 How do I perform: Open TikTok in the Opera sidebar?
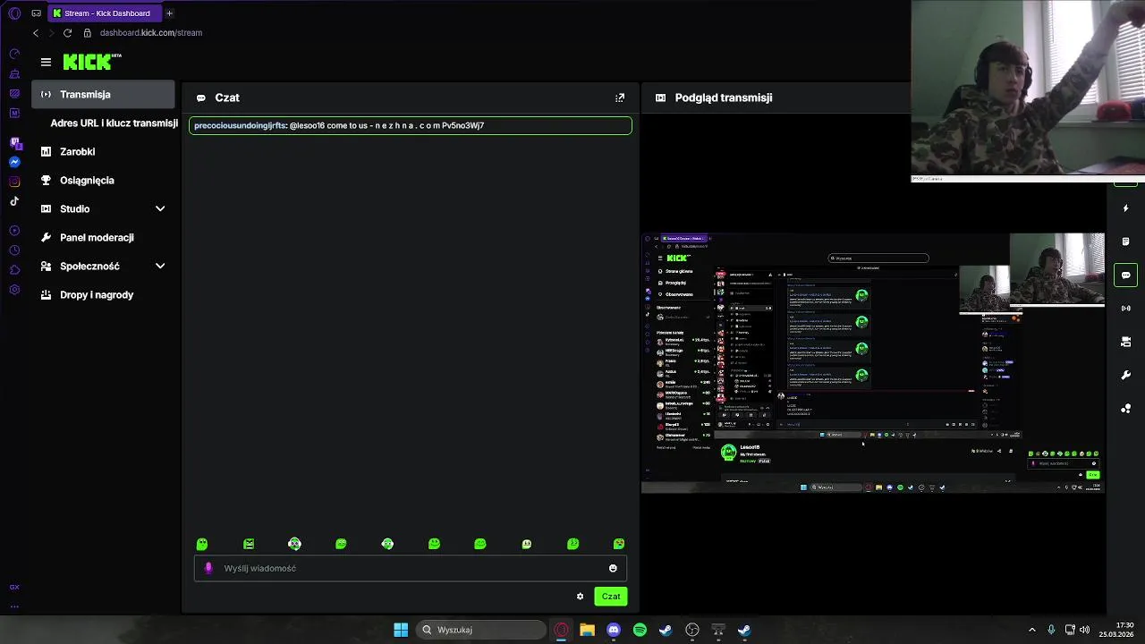coord(14,201)
